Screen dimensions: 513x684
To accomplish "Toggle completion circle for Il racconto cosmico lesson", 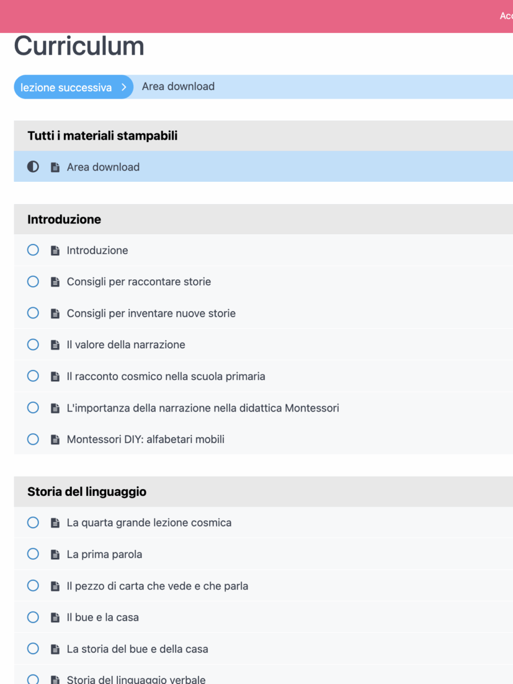I will (x=33, y=376).
